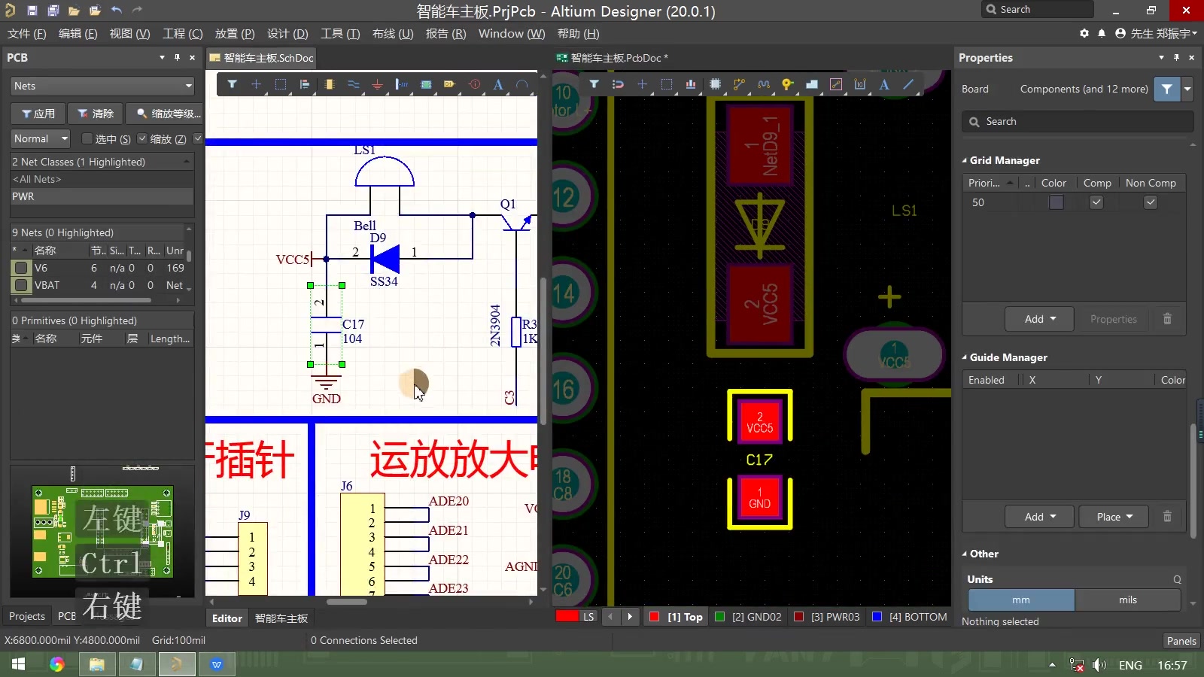The width and height of the screenshot is (1204, 677).
Task: Toggle the V6 net checkbox
Action: point(21,268)
